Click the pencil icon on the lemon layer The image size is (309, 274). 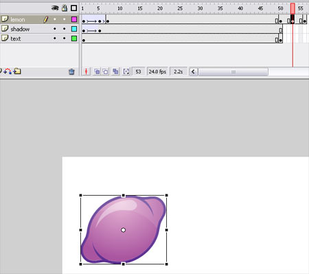(46, 19)
